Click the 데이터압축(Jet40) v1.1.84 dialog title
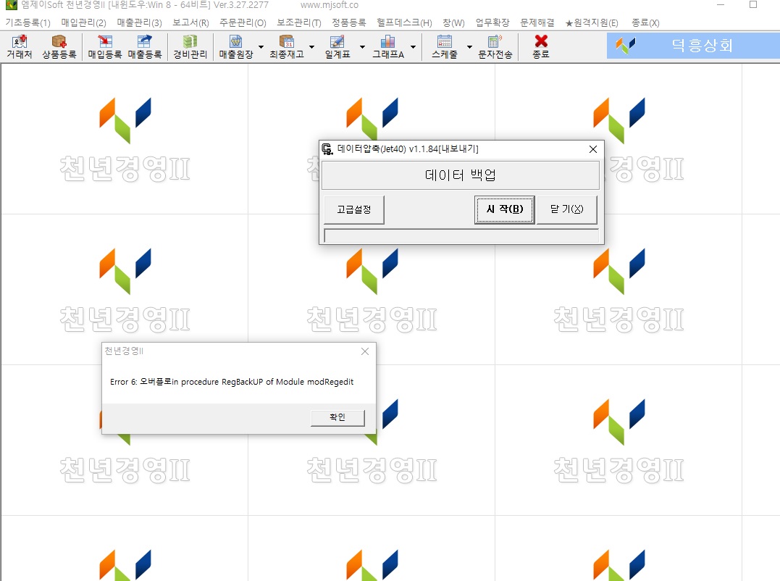Viewport: 780px width, 581px height. (408, 149)
